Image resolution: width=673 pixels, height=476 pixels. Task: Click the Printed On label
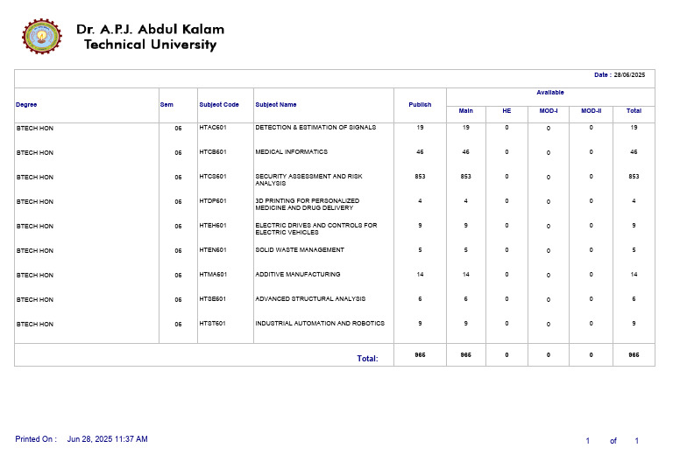36,439
